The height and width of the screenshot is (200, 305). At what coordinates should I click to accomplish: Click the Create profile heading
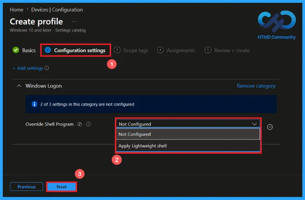point(36,21)
